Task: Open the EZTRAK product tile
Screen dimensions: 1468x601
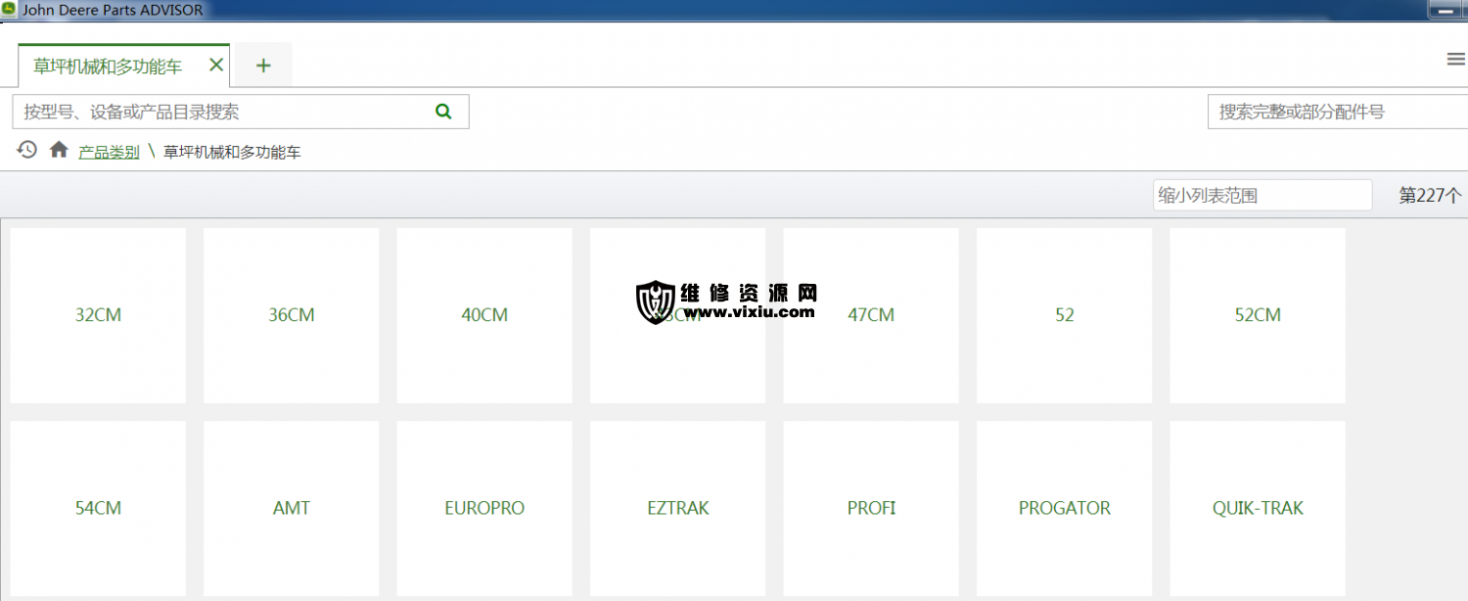Action: 678,508
